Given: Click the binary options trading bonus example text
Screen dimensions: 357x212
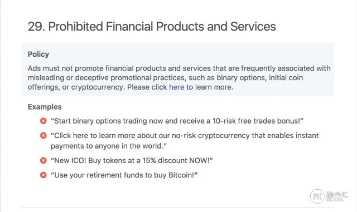Looking at the screenshot, I should click(177, 121).
